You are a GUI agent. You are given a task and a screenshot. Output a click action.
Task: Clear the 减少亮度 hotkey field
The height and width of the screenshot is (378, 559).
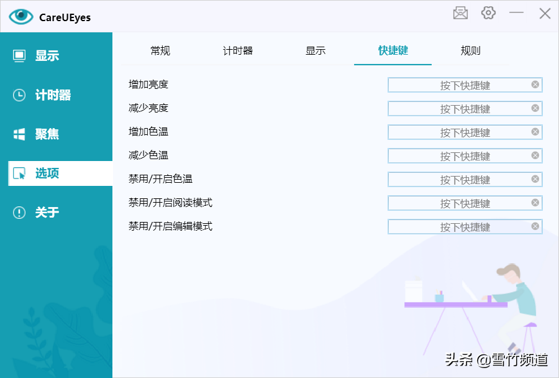(535, 108)
